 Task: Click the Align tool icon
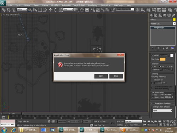(143, 10)
